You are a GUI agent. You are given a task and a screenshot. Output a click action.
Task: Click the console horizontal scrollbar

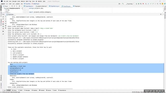[x=40, y=89]
